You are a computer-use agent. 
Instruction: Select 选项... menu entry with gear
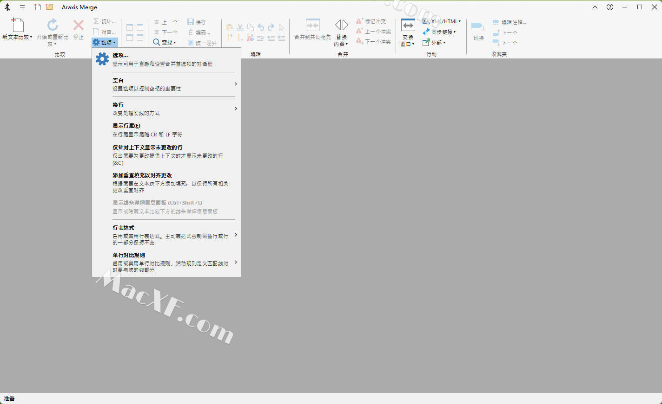[166, 59]
